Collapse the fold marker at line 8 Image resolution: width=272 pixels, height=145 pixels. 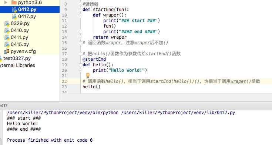[80, 4]
